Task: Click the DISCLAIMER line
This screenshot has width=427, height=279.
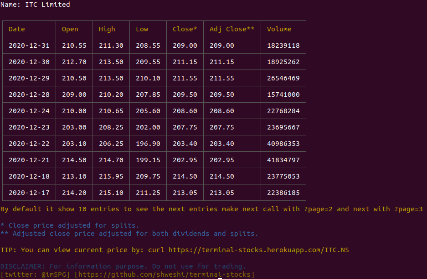Action: pos(123,266)
